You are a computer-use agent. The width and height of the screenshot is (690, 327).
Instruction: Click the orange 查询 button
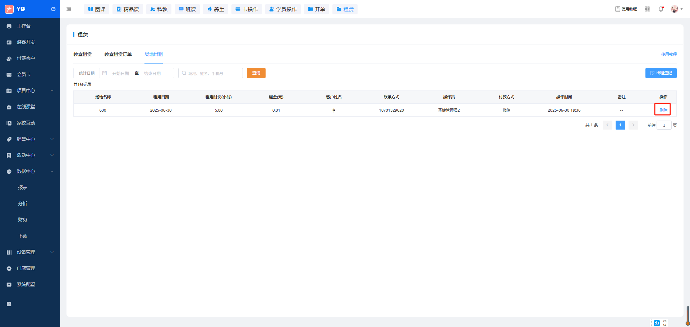256,73
